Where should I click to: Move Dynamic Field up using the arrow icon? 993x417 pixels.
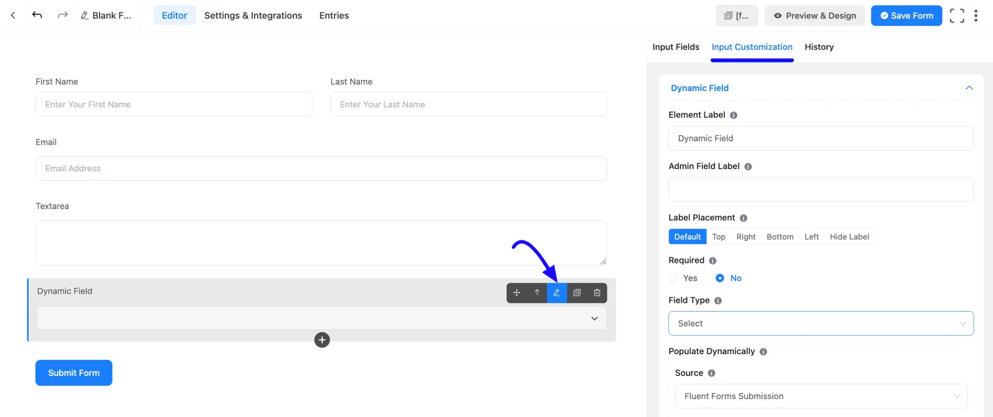[537, 293]
